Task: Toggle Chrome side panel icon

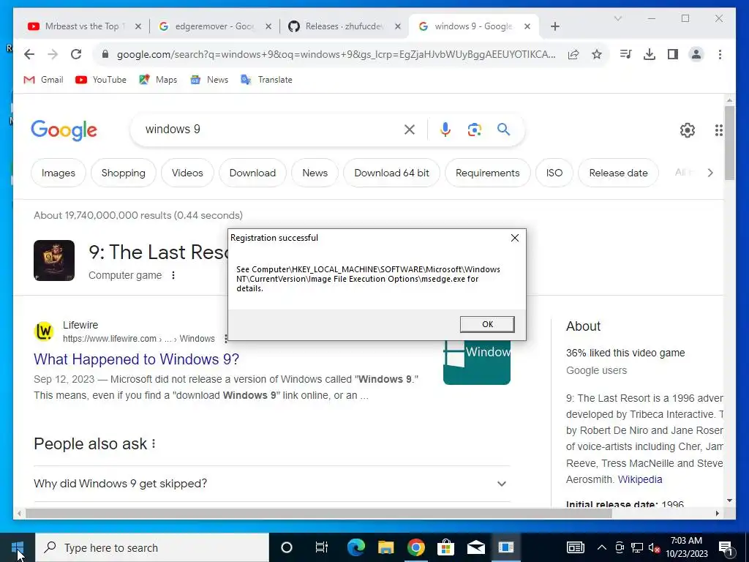Action: click(673, 54)
